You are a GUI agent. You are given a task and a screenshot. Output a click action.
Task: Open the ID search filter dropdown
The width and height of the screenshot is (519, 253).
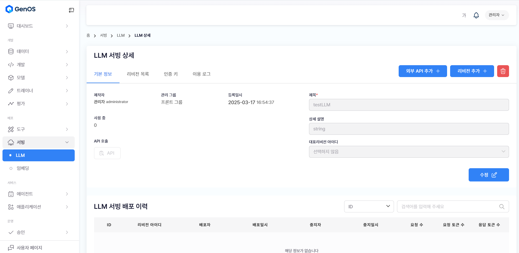pyautogui.click(x=369, y=207)
